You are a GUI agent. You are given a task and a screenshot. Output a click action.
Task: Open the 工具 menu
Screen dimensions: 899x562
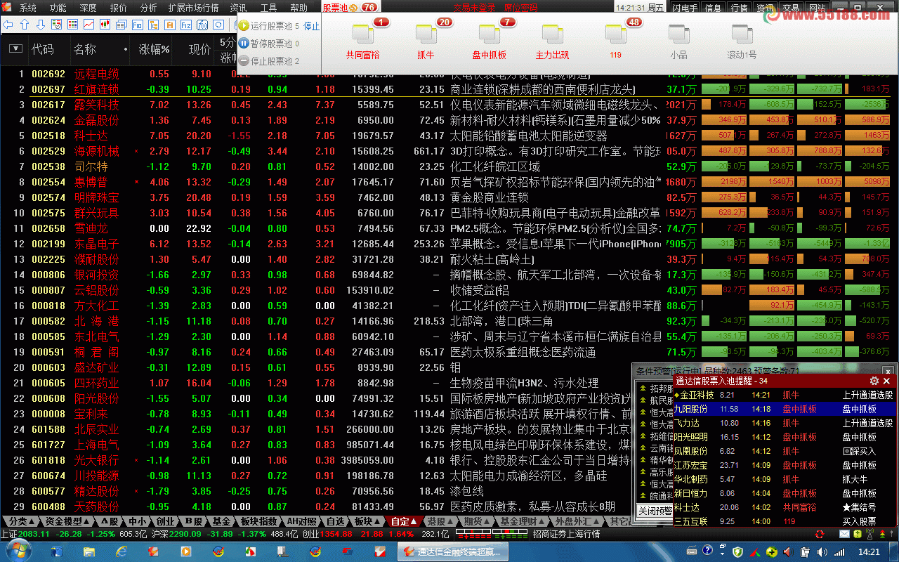[269, 8]
